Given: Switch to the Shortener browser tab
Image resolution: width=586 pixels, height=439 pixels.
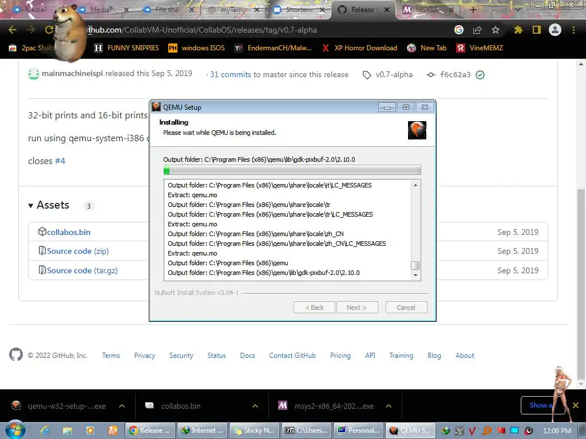Looking at the screenshot, I should (298, 10).
